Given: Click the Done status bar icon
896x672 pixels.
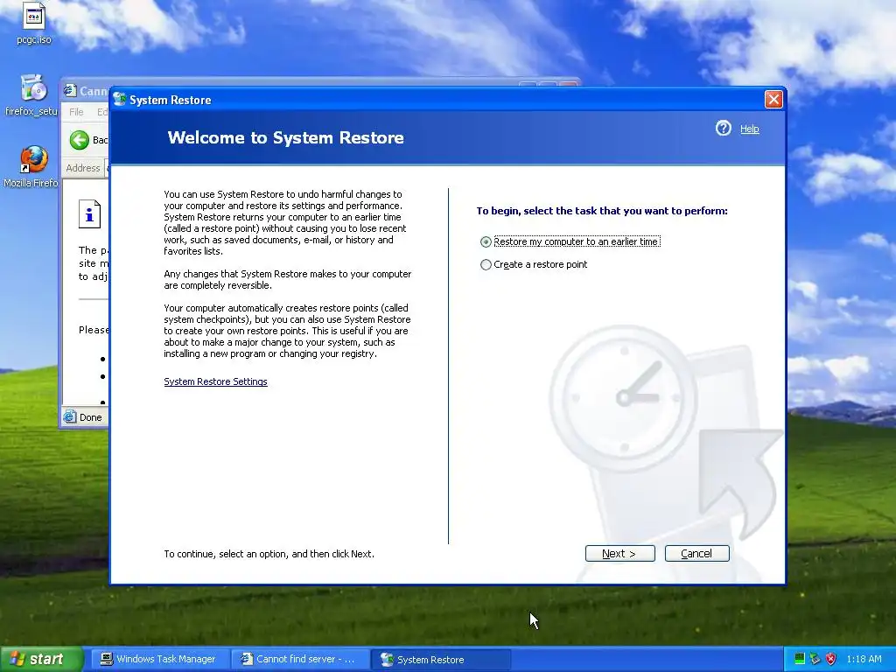Looking at the screenshot, I should 70,416.
